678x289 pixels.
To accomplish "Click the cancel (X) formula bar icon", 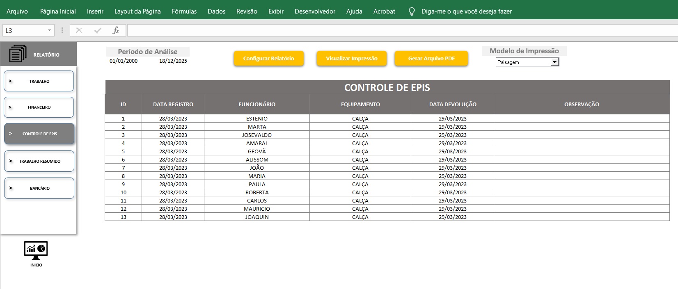I will point(79,30).
